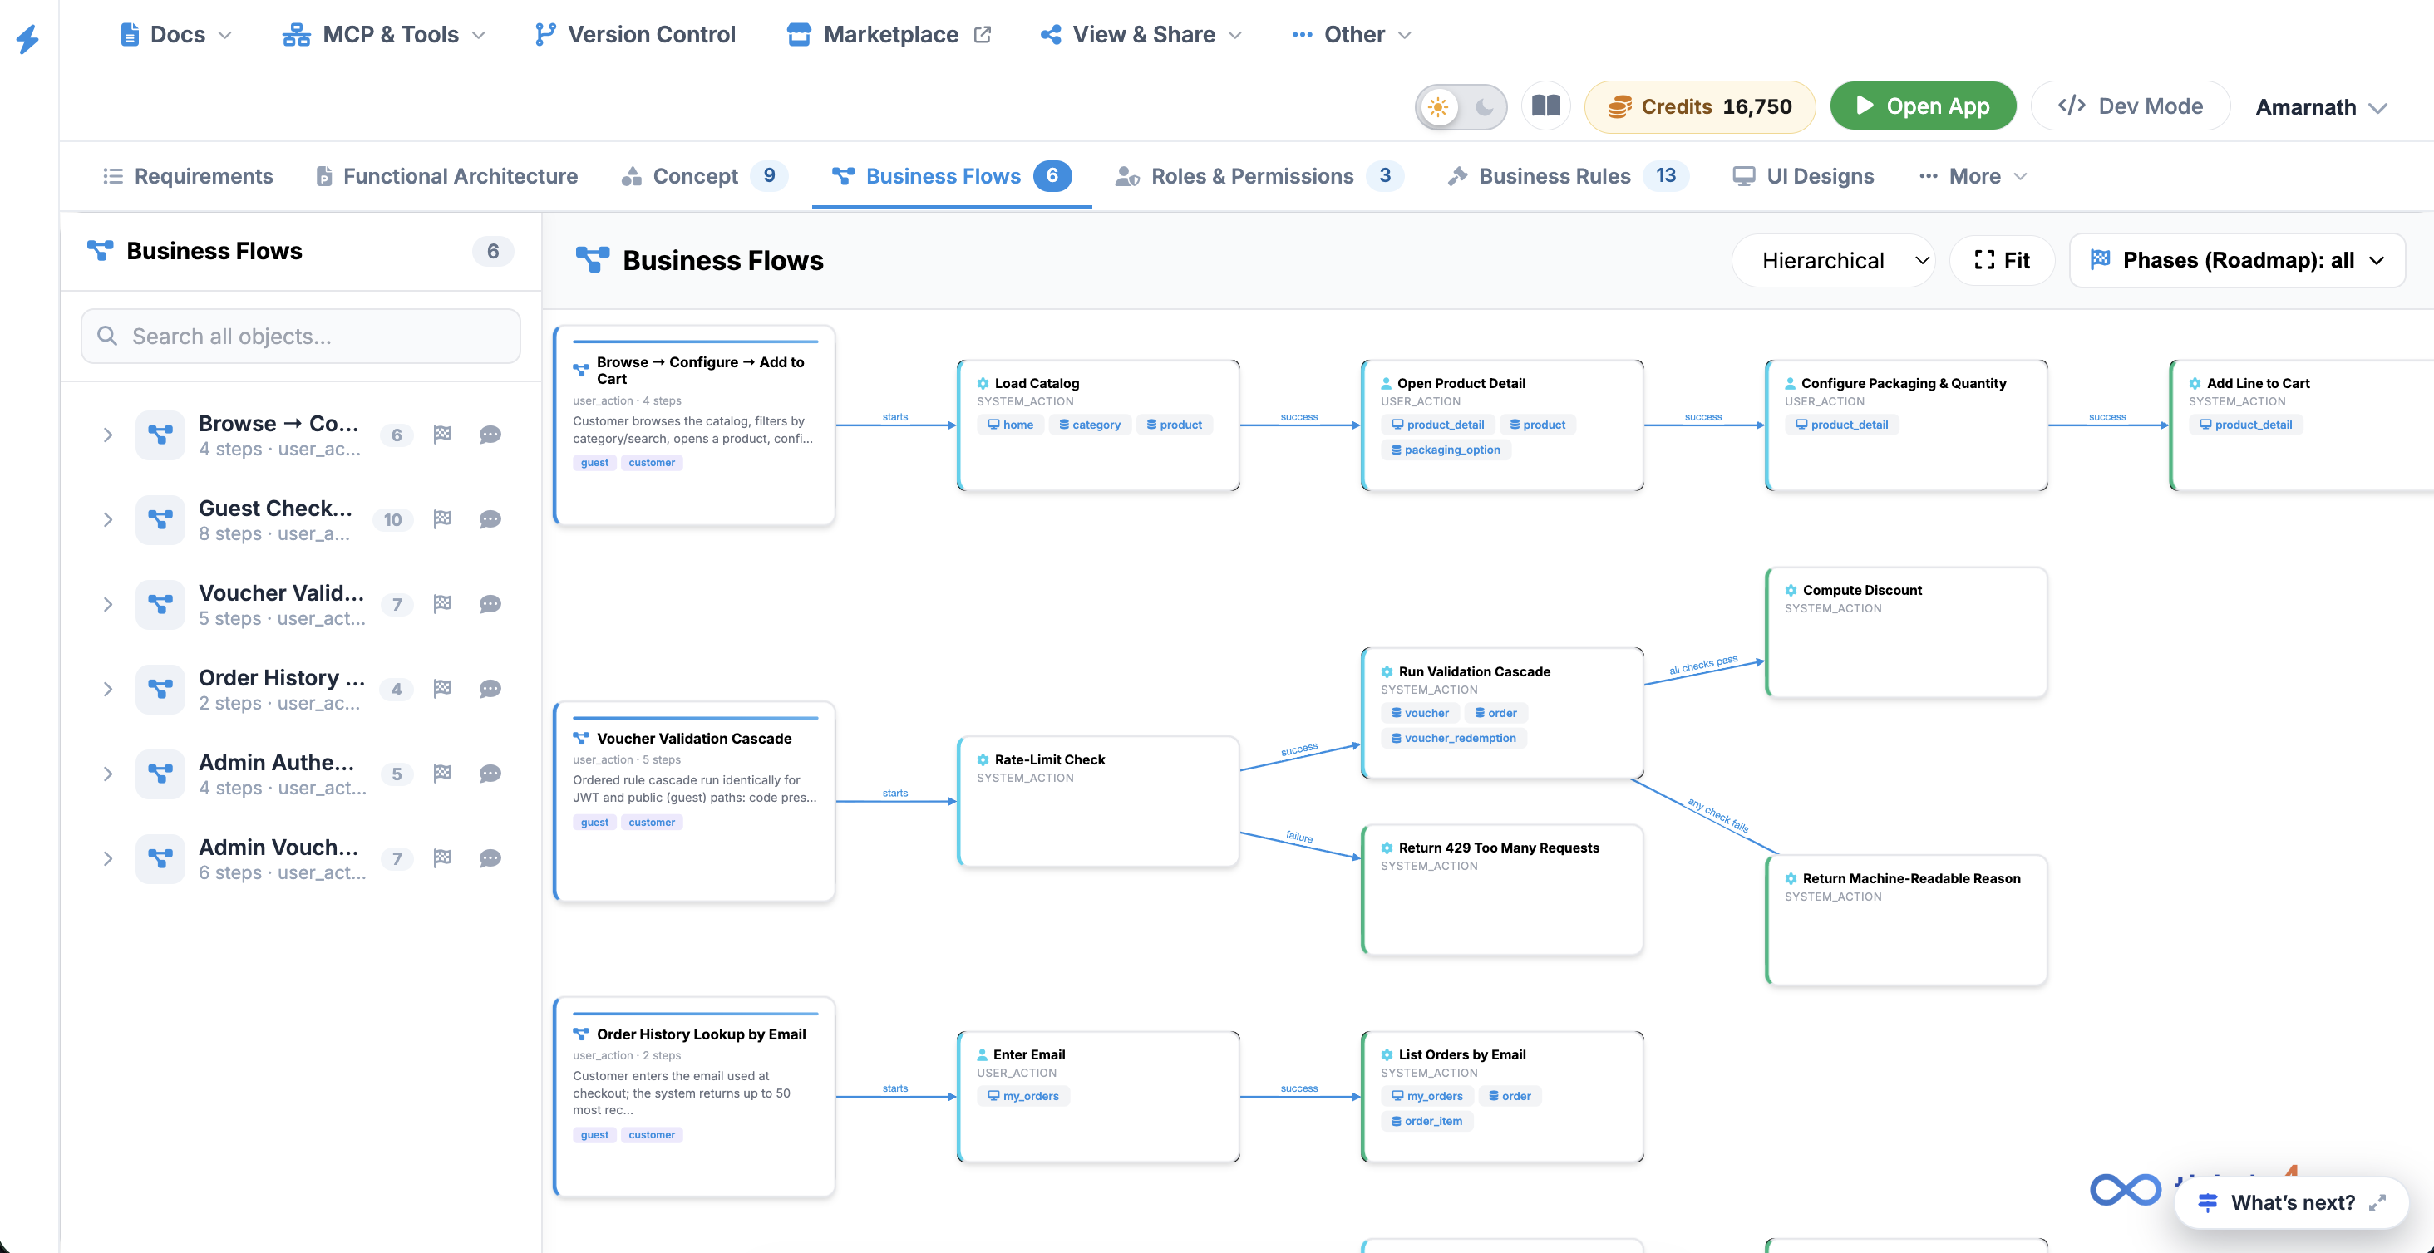Image resolution: width=2434 pixels, height=1253 pixels.
Task: Open Phases (Roadmap): all dropdown
Action: (x=2236, y=260)
